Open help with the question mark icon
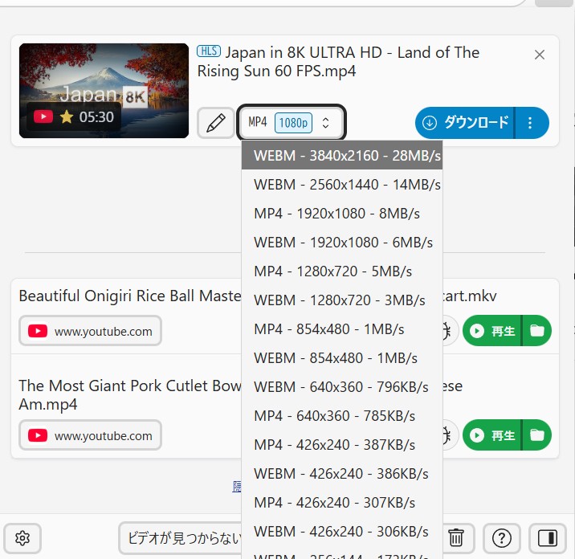 click(502, 538)
